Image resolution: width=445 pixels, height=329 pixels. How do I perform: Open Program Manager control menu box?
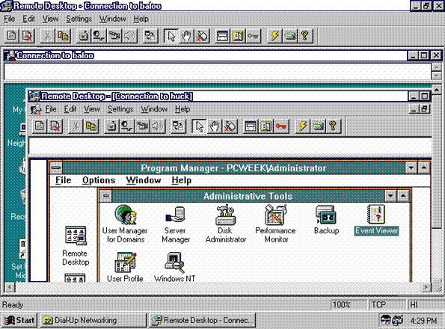[x=56, y=168]
